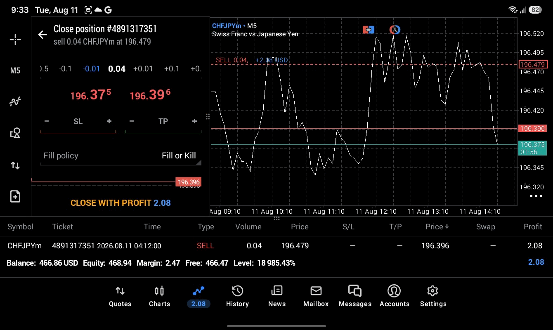Increase the SL value with plus
The image size is (553, 330).
coord(109,121)
